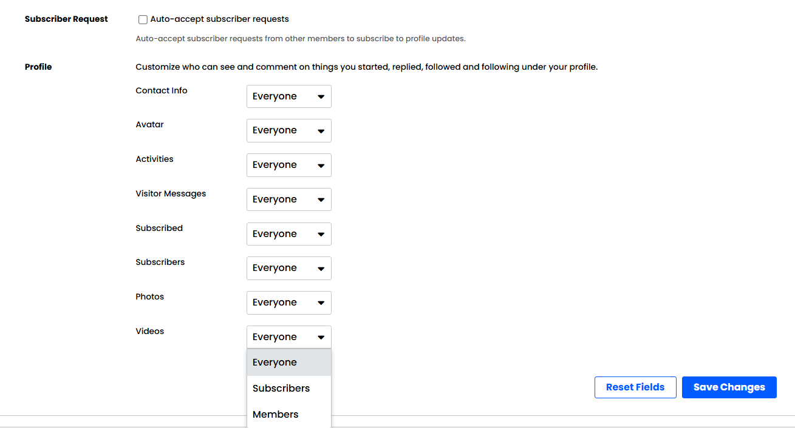795x428 pixels.
Task: Click the Photos row label
Action: tap(150, 297)
